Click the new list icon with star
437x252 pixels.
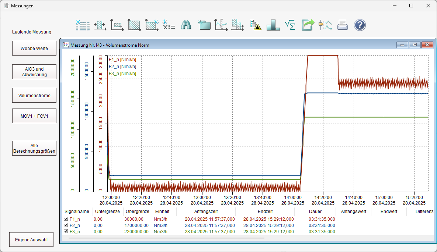pos(83,25)
